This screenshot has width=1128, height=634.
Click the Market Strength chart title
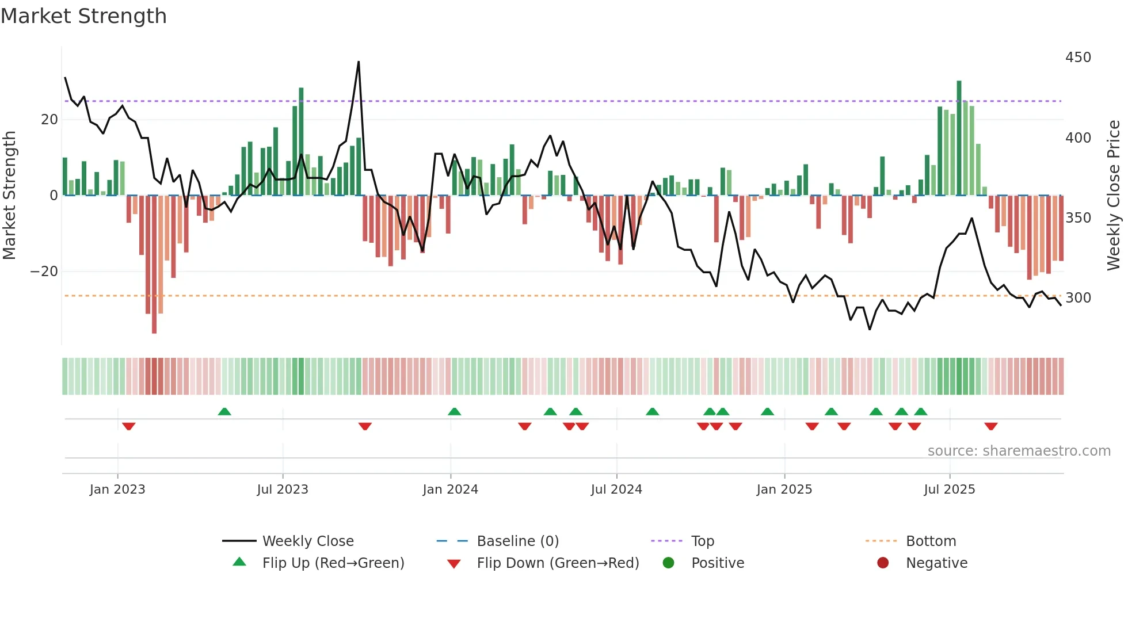click(x=84, y=16)
